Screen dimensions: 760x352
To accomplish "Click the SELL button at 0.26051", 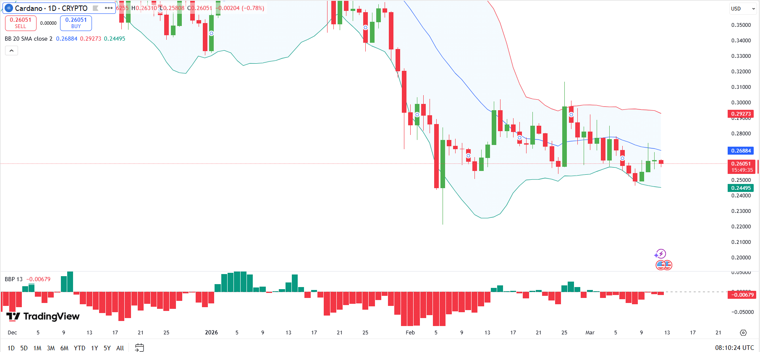I will 20,23.
